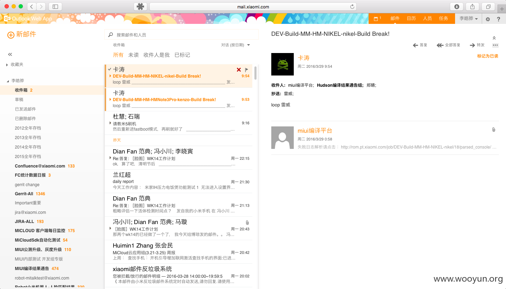Open the xiaomi邮件反垃圾系统 message
Screen dimensions: 506x289
tap(179, 275)
